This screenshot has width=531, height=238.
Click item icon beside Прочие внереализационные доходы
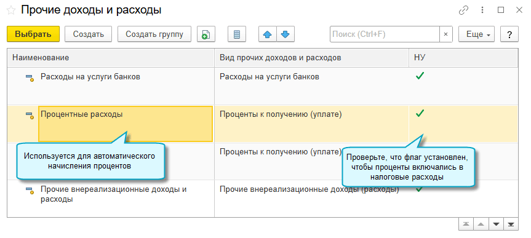click(x=30, y=191)
